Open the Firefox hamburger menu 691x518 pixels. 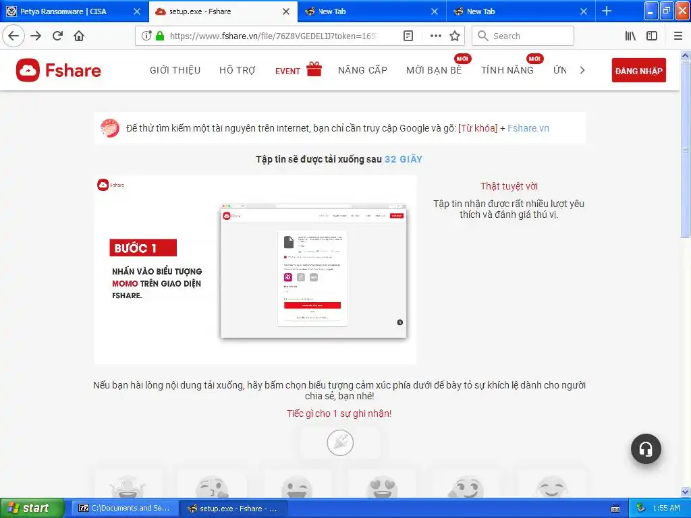pos(678,36)
